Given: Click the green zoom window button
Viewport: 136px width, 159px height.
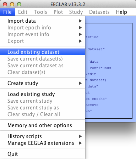Looking at the screenshot, I should tap(19, 4).
